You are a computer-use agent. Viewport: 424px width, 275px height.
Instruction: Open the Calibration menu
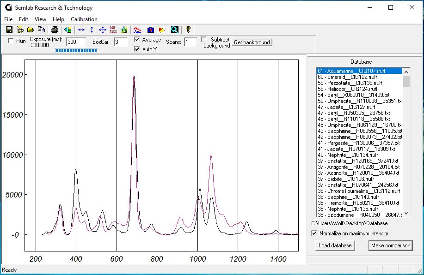tap(84, 19)
